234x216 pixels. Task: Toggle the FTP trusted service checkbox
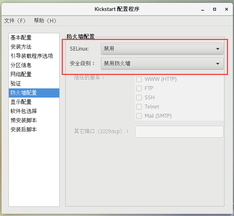[x=139, y=88]
